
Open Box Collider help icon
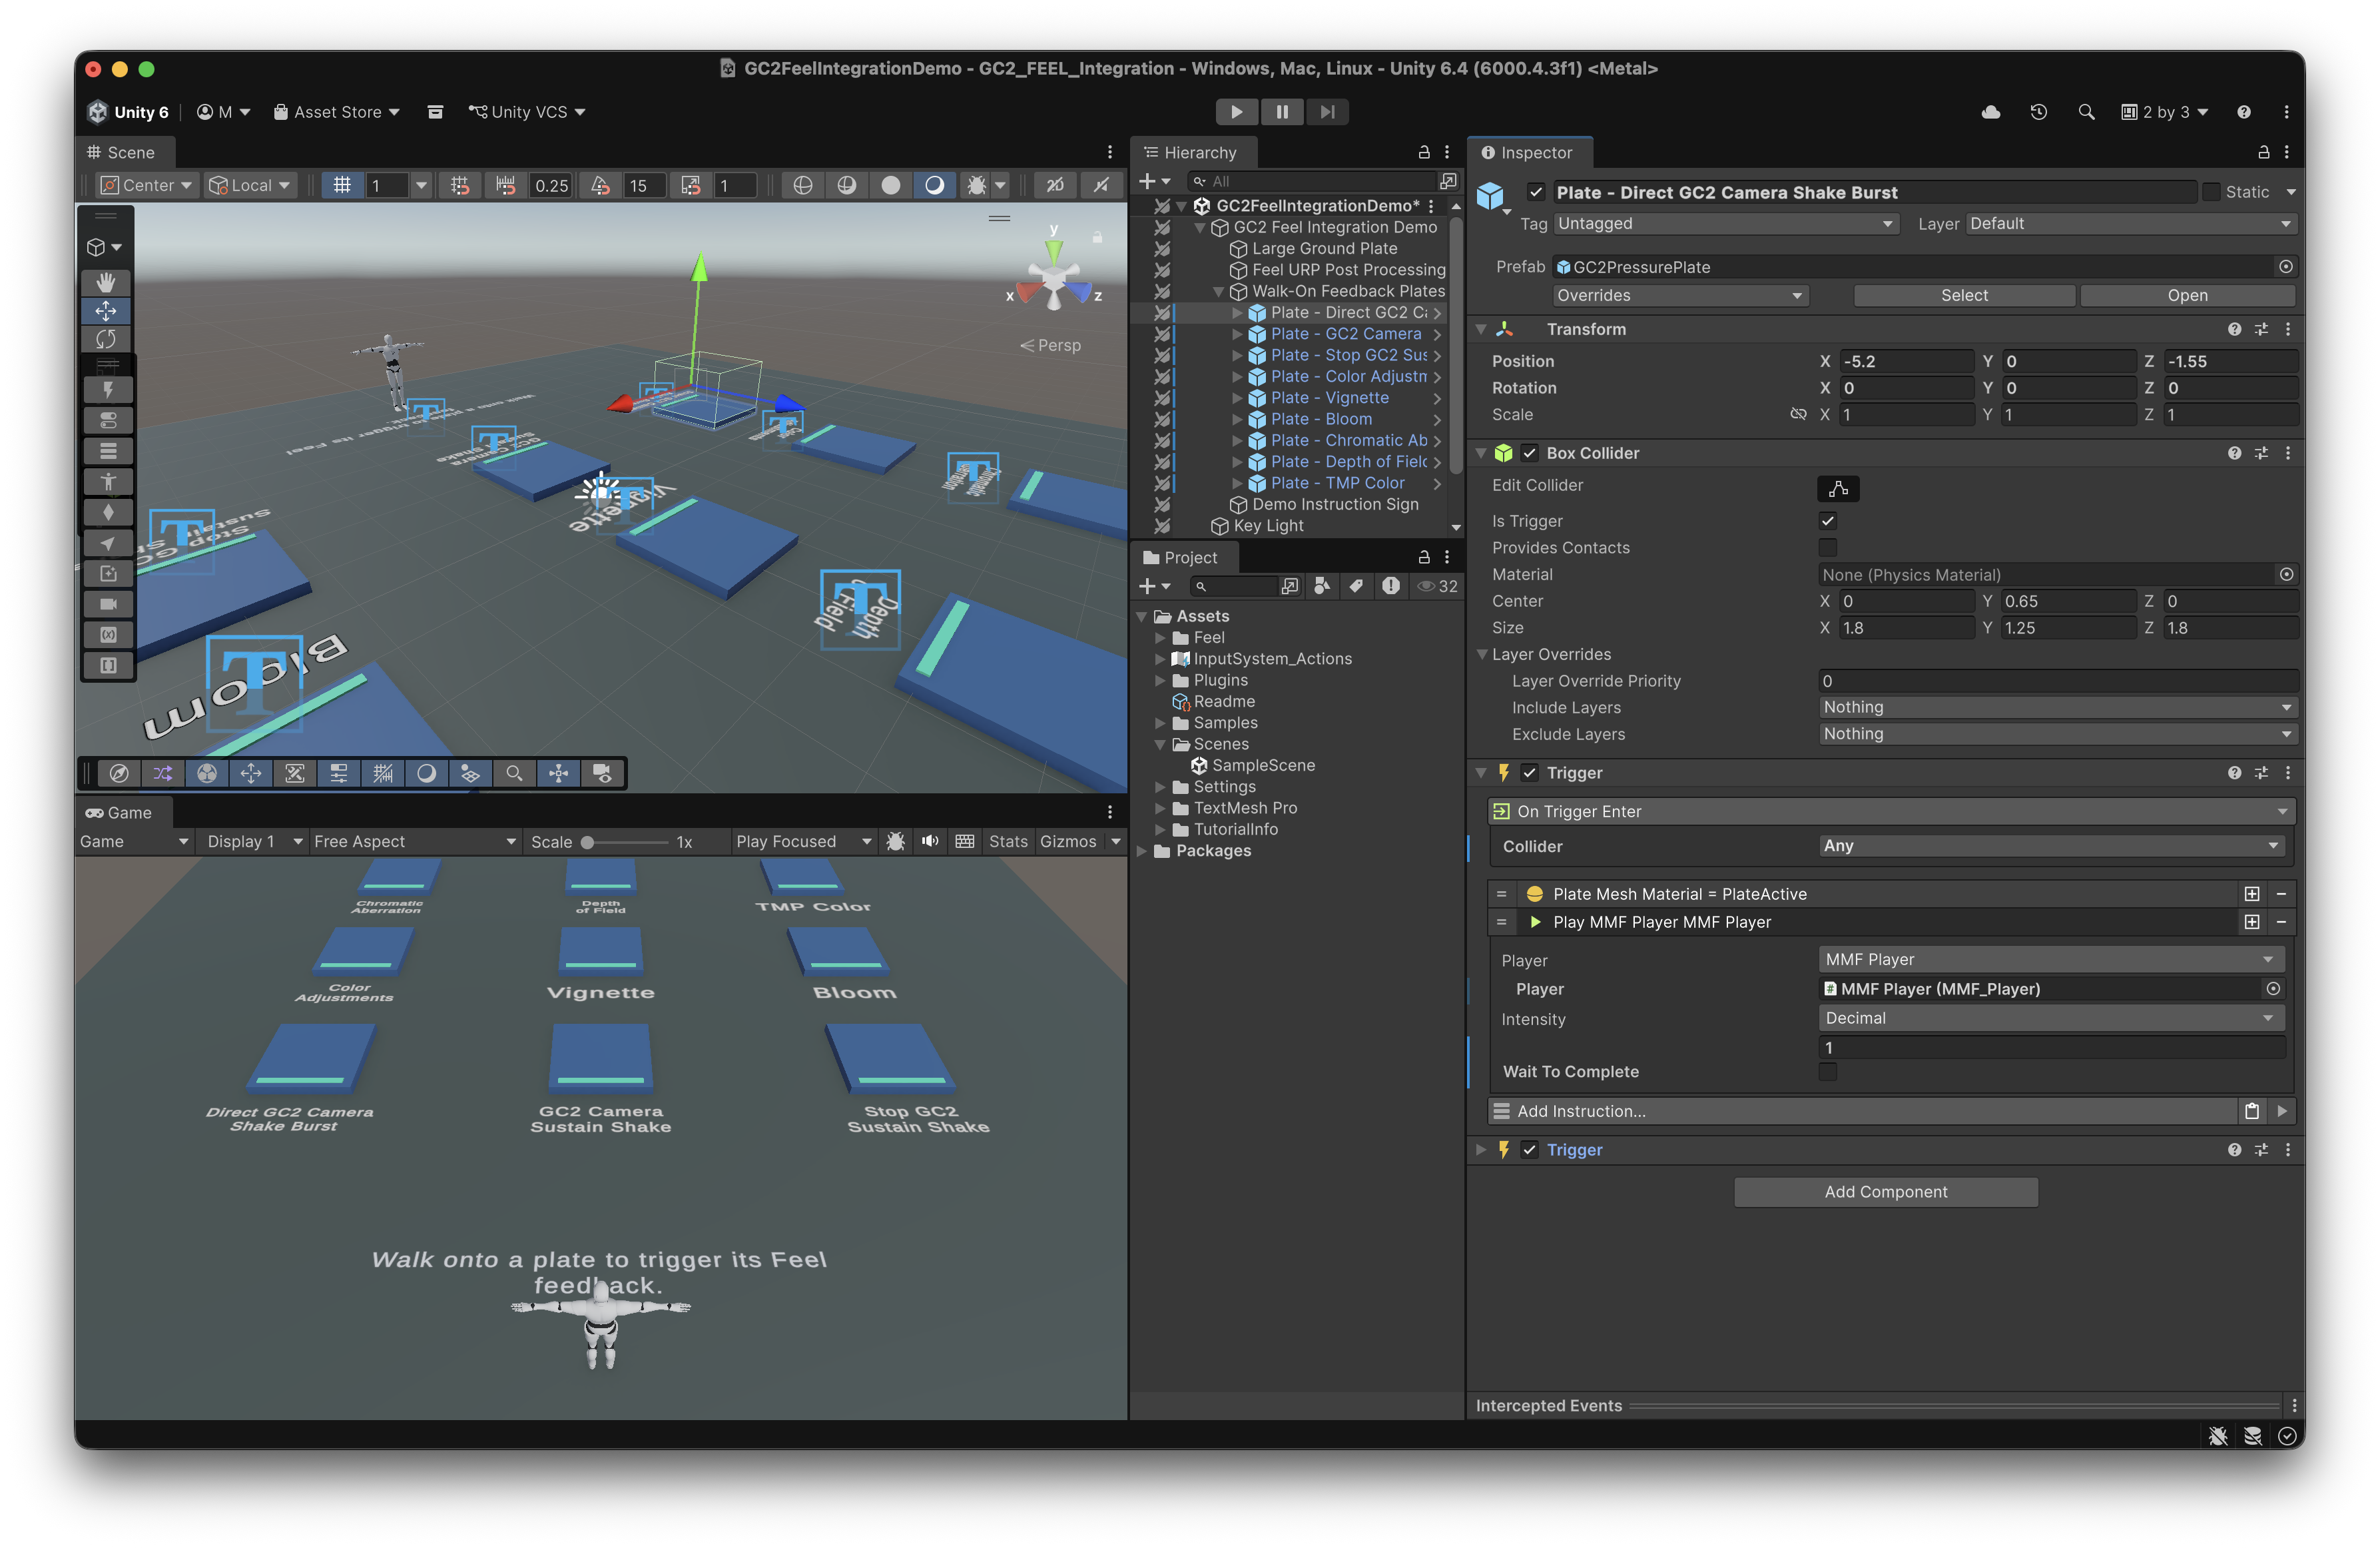(2234, 453)
